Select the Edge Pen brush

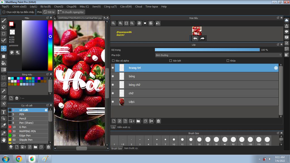28,136
